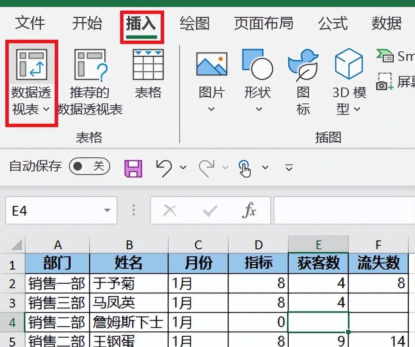This screenshot has width=415, height=347.
Task: Click the 屏幕截图 screenshot icon
Action: pos(385,82)
